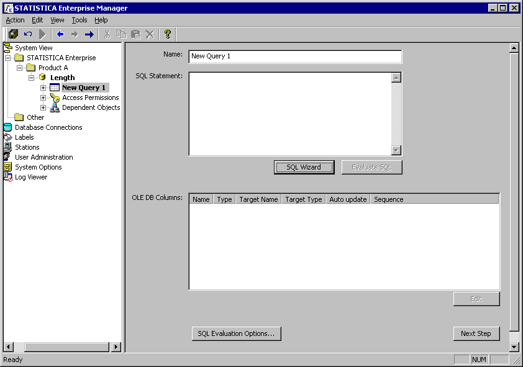
Task: Click the yellow question mark Help icon
Action: [x=167, y=34]
